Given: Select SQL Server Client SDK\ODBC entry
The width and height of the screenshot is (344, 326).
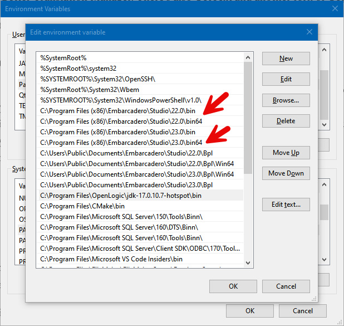Looking at the screenshot, I should tap(140, 249).
